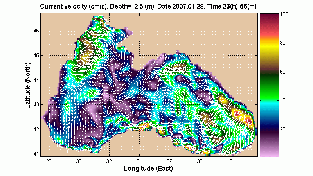Click the colorbar label 40
Viewport: 313px width, 176px height.
tap(282, 101)
